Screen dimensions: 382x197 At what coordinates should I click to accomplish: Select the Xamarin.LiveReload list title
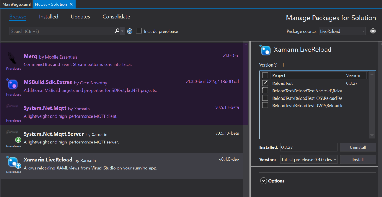48,160
